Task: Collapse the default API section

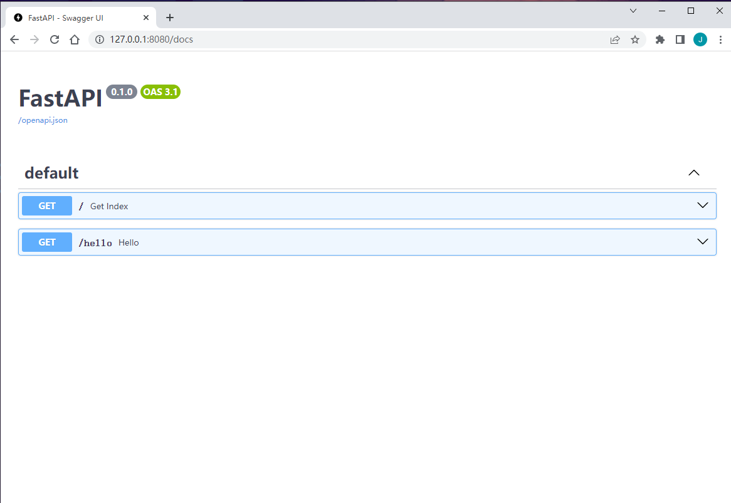Action: point(694,172)
